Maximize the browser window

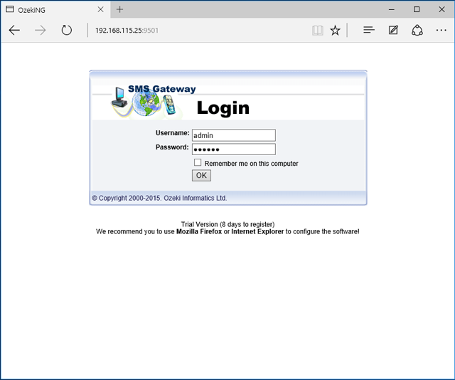(x=417, y=9)
